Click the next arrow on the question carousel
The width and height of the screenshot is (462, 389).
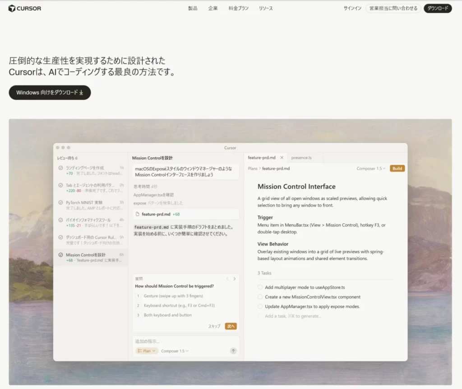pyautogui.click(x=235, y=279)
